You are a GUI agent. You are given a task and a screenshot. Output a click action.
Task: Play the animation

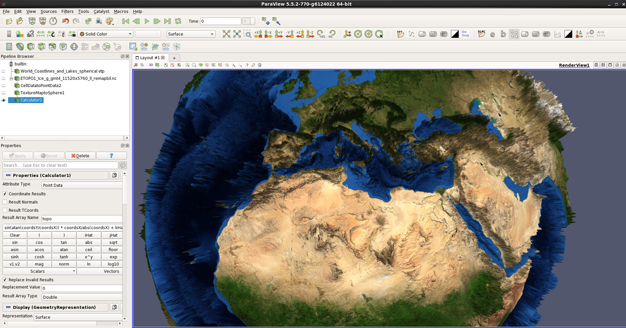point(147,21)
